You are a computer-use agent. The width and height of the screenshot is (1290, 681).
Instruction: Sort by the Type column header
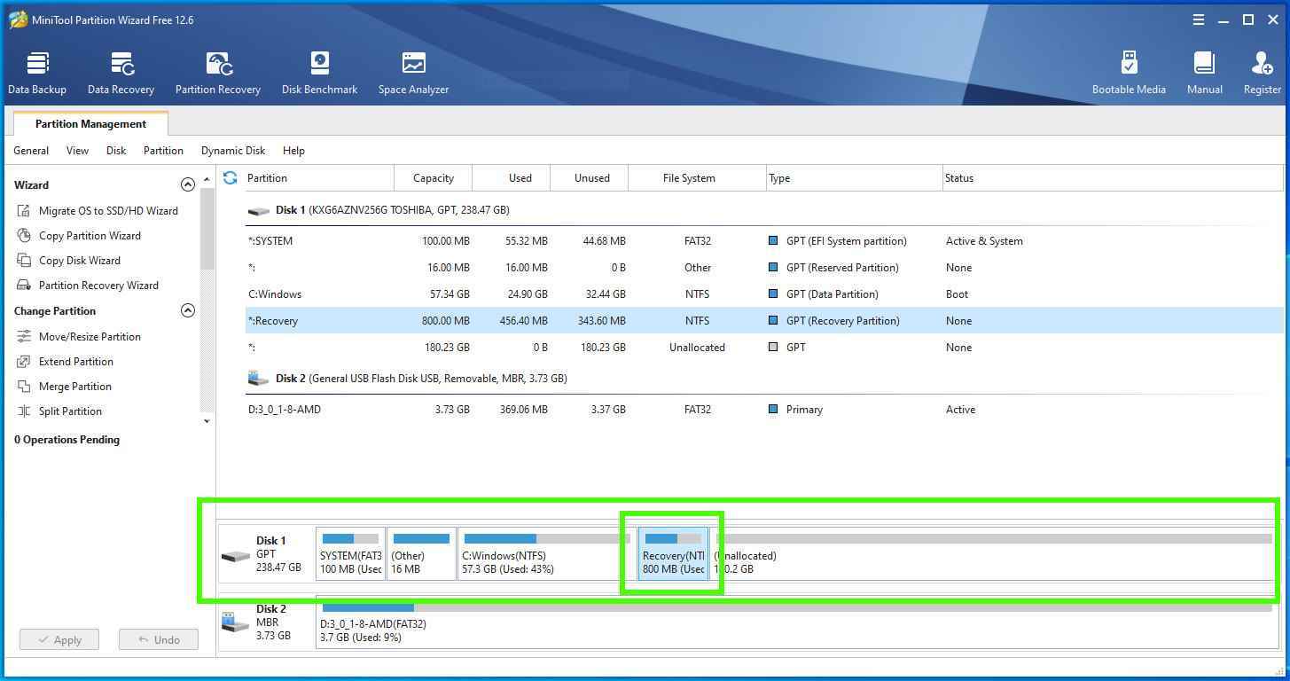click(x=854, y=177)
